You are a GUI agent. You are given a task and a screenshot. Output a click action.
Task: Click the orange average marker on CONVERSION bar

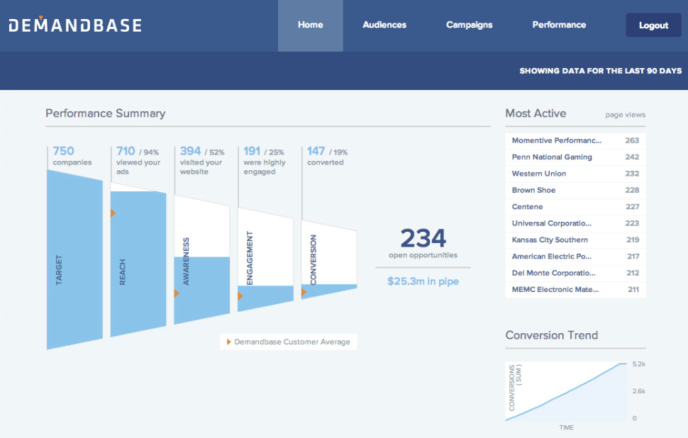coord(304,292)
